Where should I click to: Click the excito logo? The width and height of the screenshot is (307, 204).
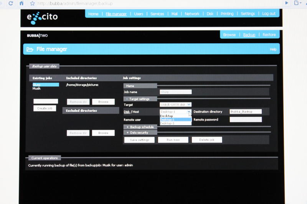[x=42, y=18]
